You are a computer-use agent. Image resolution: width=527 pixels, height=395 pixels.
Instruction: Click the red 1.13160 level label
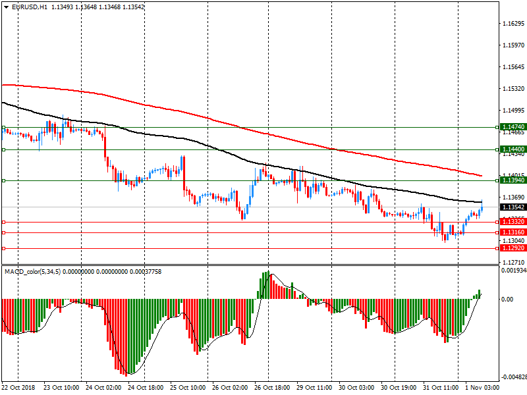pos(513,232)
